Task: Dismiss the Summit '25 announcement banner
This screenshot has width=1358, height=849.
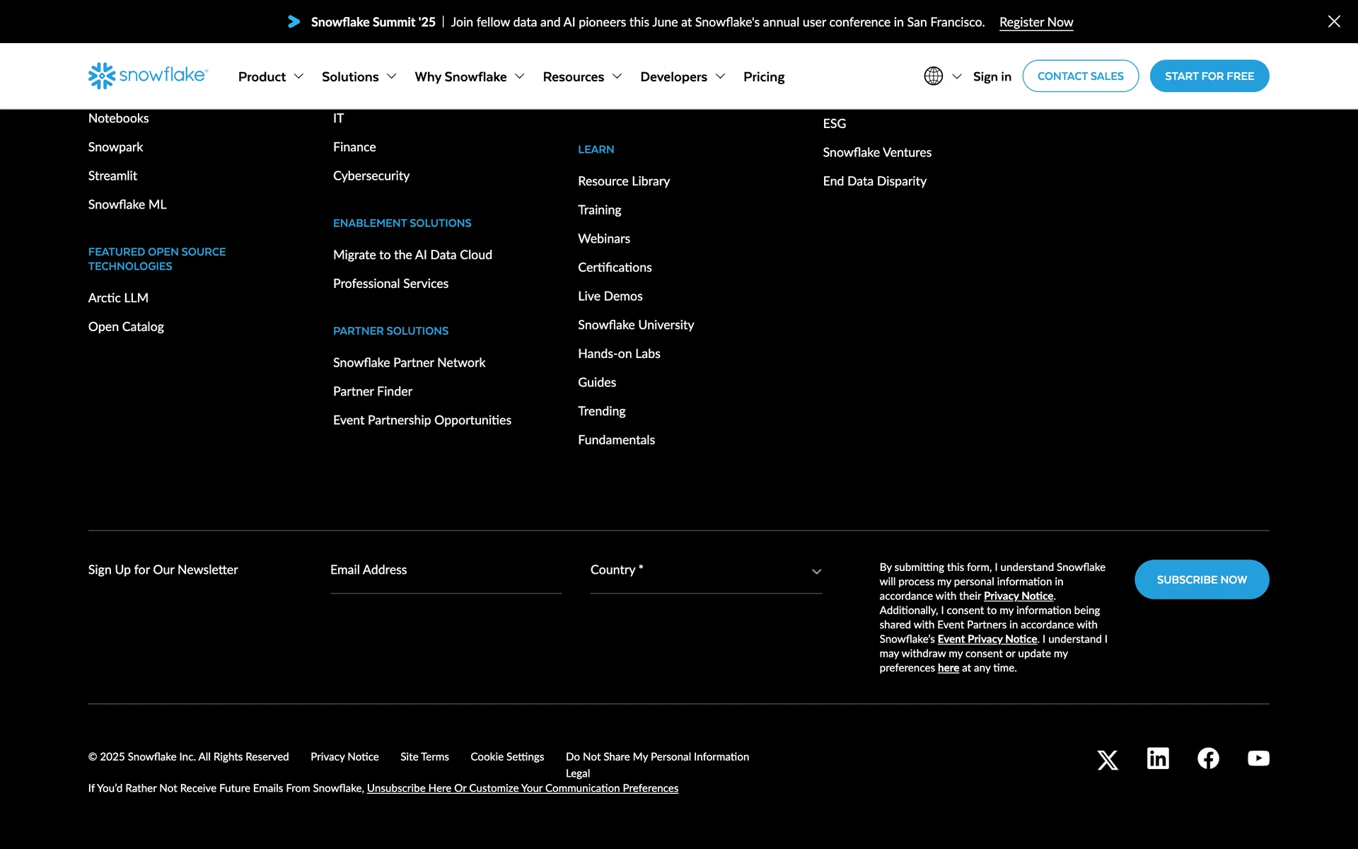Action: pyautogui.click(x=1334, y=21)
